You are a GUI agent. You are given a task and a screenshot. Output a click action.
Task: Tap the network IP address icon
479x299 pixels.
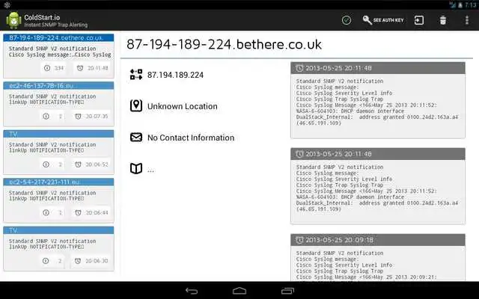pos(136,75)
